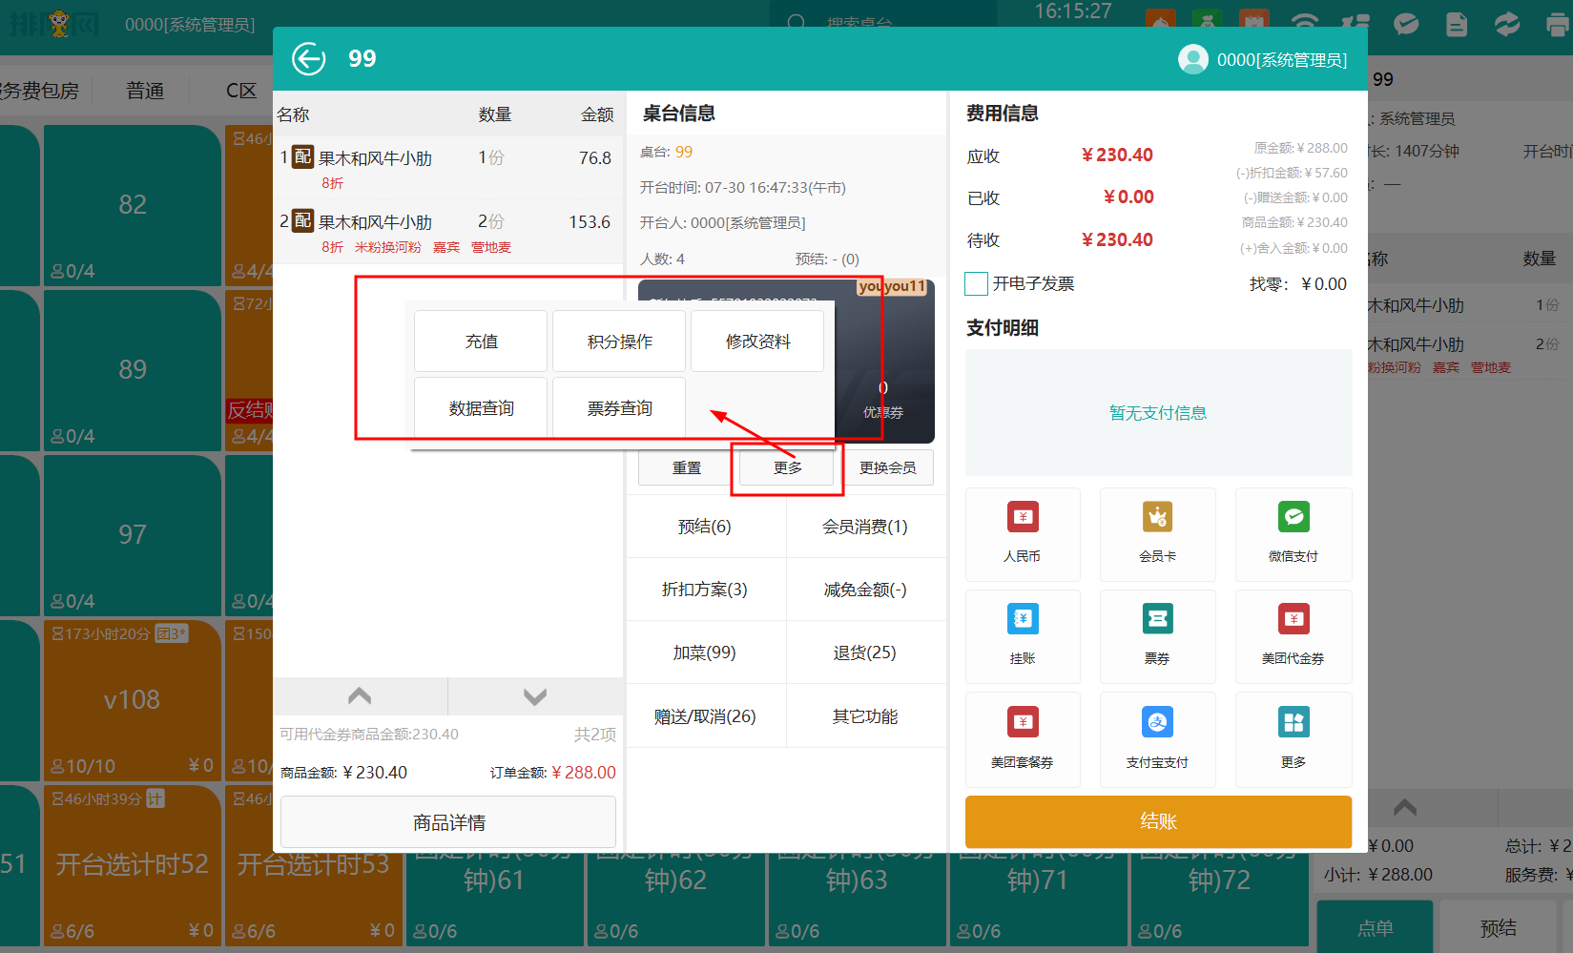Enable the 开电子发票 checkbox

pos(976,283)
